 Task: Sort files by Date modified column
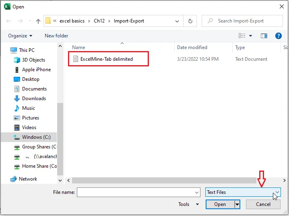click(x=192, y=47)
